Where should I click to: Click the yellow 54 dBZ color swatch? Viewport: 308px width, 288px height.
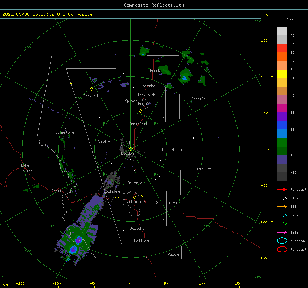click(x=282, y=74)
